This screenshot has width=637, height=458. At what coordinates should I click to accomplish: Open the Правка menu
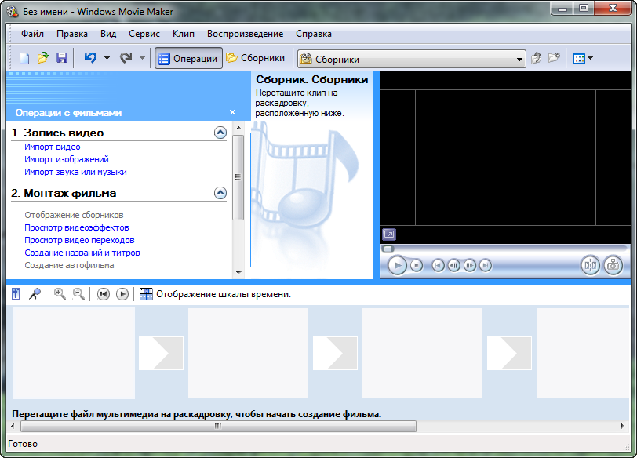pos(72,34)
